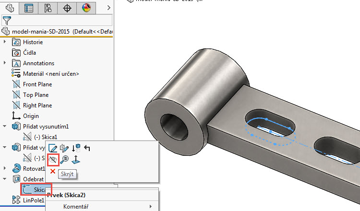Click the feature tree filter funnel icon
The height and width of the screenshot is (211, 360).
click(6, 20)
